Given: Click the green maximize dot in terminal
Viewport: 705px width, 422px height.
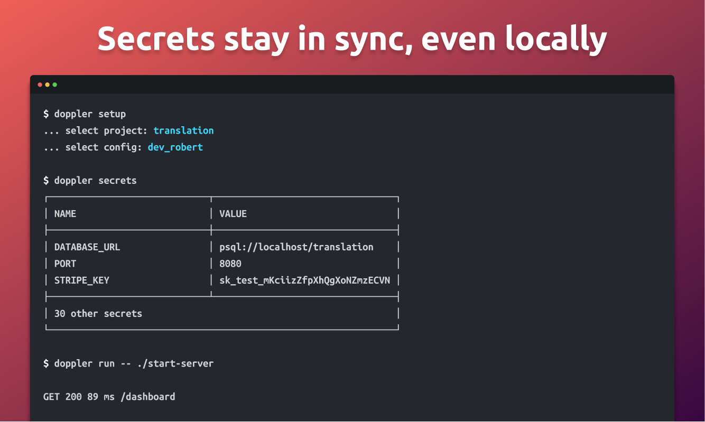Looking at the screenshot, I should (55, 85).
